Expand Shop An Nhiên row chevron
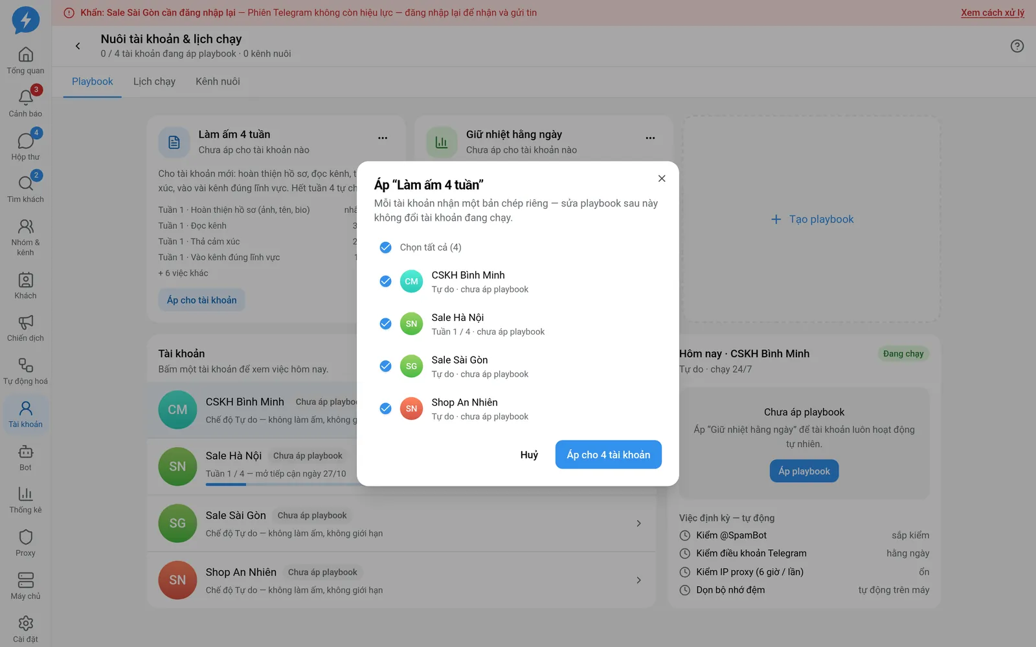 tap(638, 580)
